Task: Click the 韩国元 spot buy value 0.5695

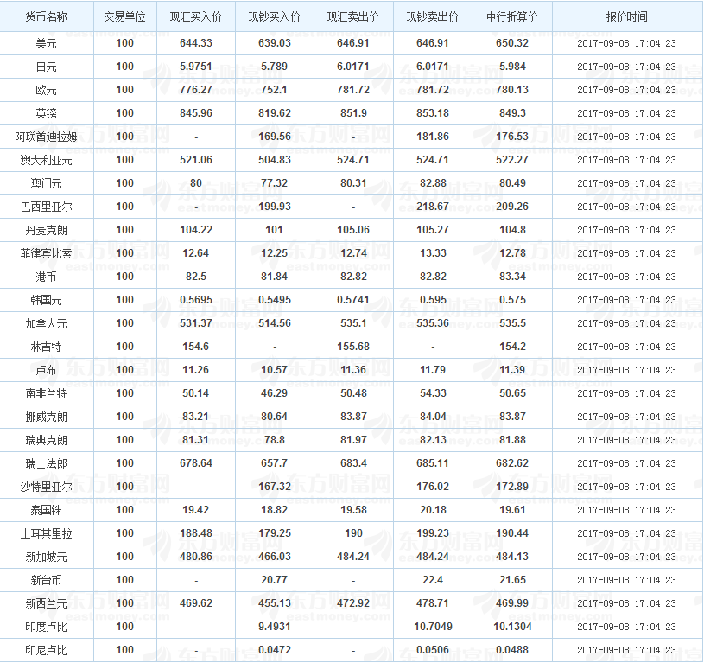Action: coord(196,300)
